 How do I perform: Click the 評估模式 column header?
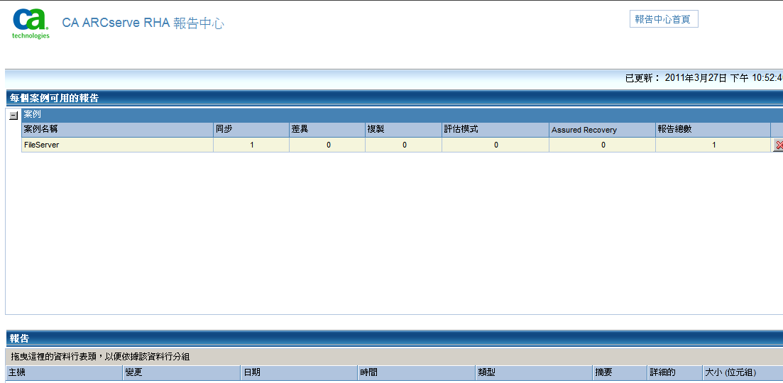(x=495, y=130)
